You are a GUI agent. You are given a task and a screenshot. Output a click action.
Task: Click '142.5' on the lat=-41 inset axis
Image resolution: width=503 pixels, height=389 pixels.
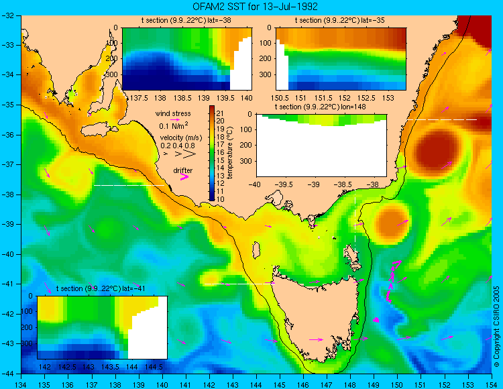68,367
